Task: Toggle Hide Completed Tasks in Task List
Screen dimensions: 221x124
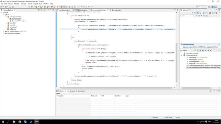Action: point(207,13)
